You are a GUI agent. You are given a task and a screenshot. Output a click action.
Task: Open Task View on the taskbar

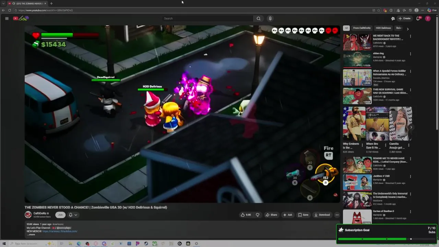(62, 244)
